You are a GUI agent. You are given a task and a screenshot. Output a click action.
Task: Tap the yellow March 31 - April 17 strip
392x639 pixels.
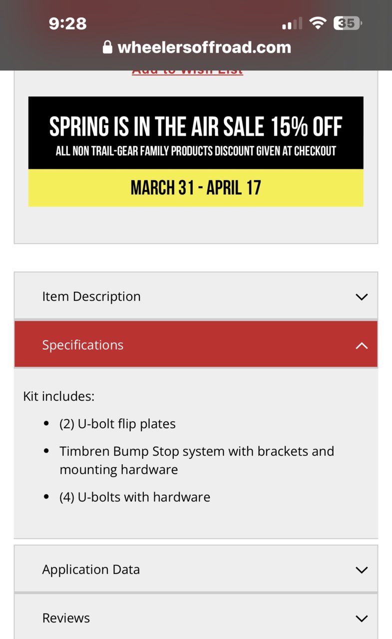[x=196, y=188]
